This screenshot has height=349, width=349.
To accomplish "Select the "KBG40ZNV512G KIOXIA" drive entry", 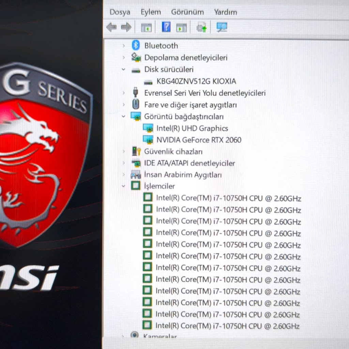I will 196,81.
